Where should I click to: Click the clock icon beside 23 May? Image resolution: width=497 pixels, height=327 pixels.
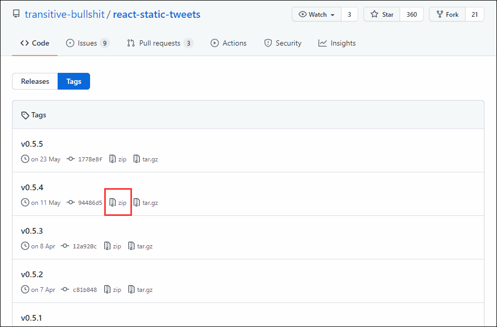25,159
